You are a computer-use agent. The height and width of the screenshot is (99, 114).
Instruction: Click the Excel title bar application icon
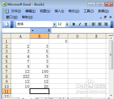pos(4,4)
